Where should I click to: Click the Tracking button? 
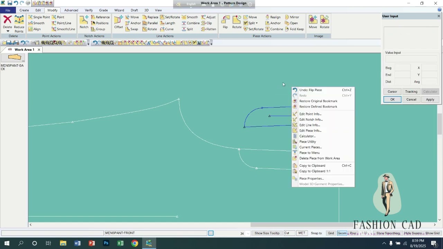pyautogui.click(x=411, y=92)
